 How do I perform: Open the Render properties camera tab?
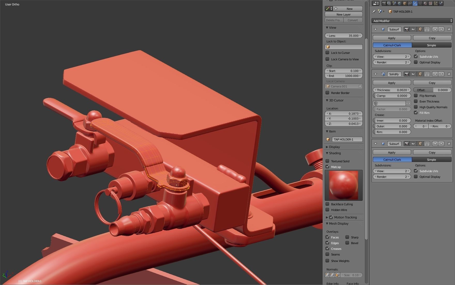[384, 3]
